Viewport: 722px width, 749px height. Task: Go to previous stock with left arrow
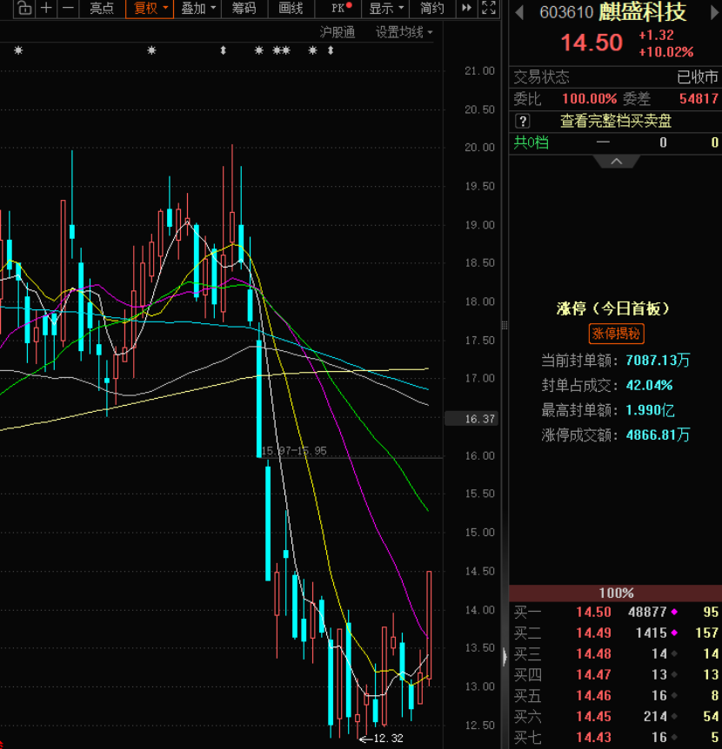pos(519,12)
